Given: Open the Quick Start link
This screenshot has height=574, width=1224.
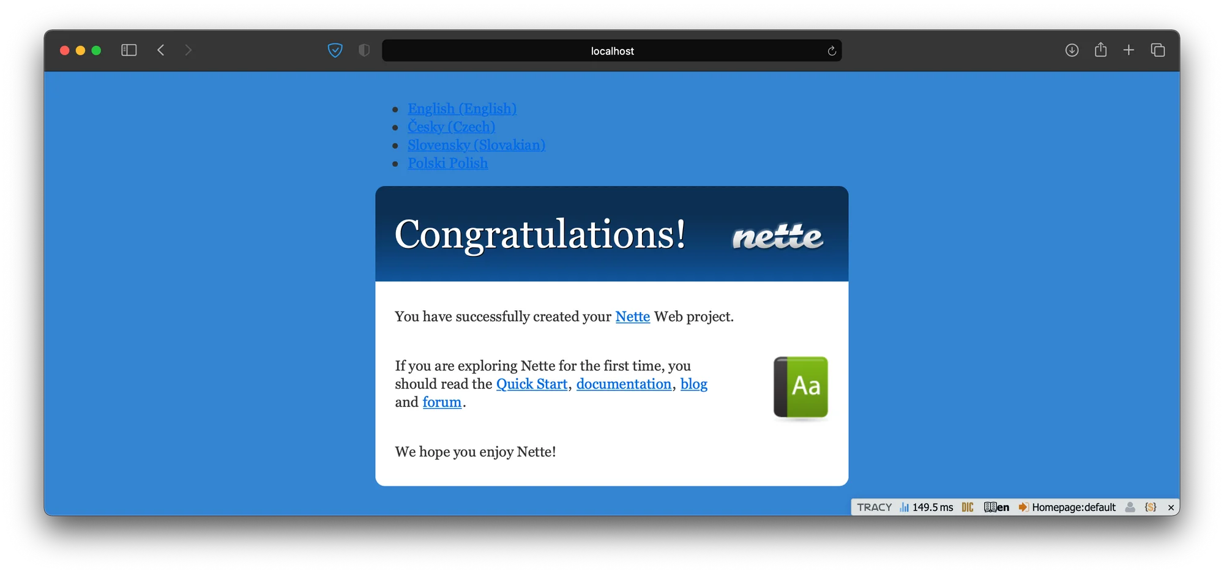Looking at the screenshot, I should coord(531,384).
